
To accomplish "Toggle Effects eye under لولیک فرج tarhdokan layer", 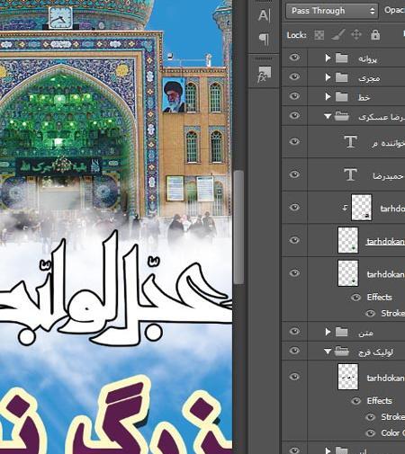I will coord(356,401).
